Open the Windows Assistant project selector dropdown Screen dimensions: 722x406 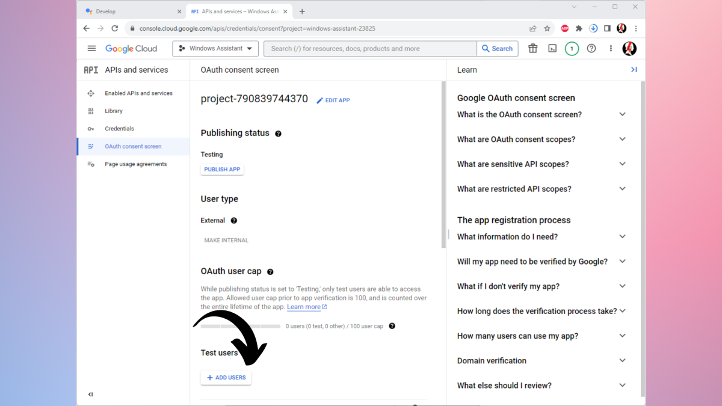[x=215, y=49]
